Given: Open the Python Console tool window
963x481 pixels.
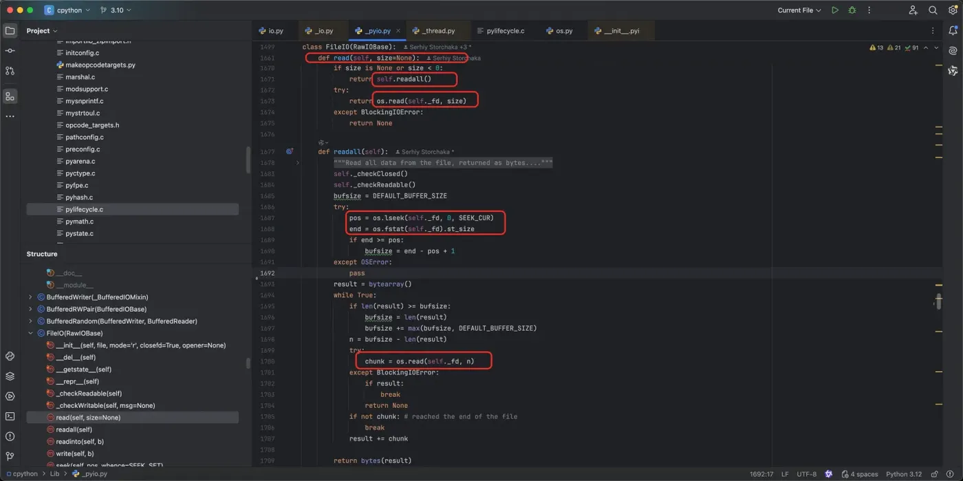Looking at the screenshot, I should click(10, 356).
